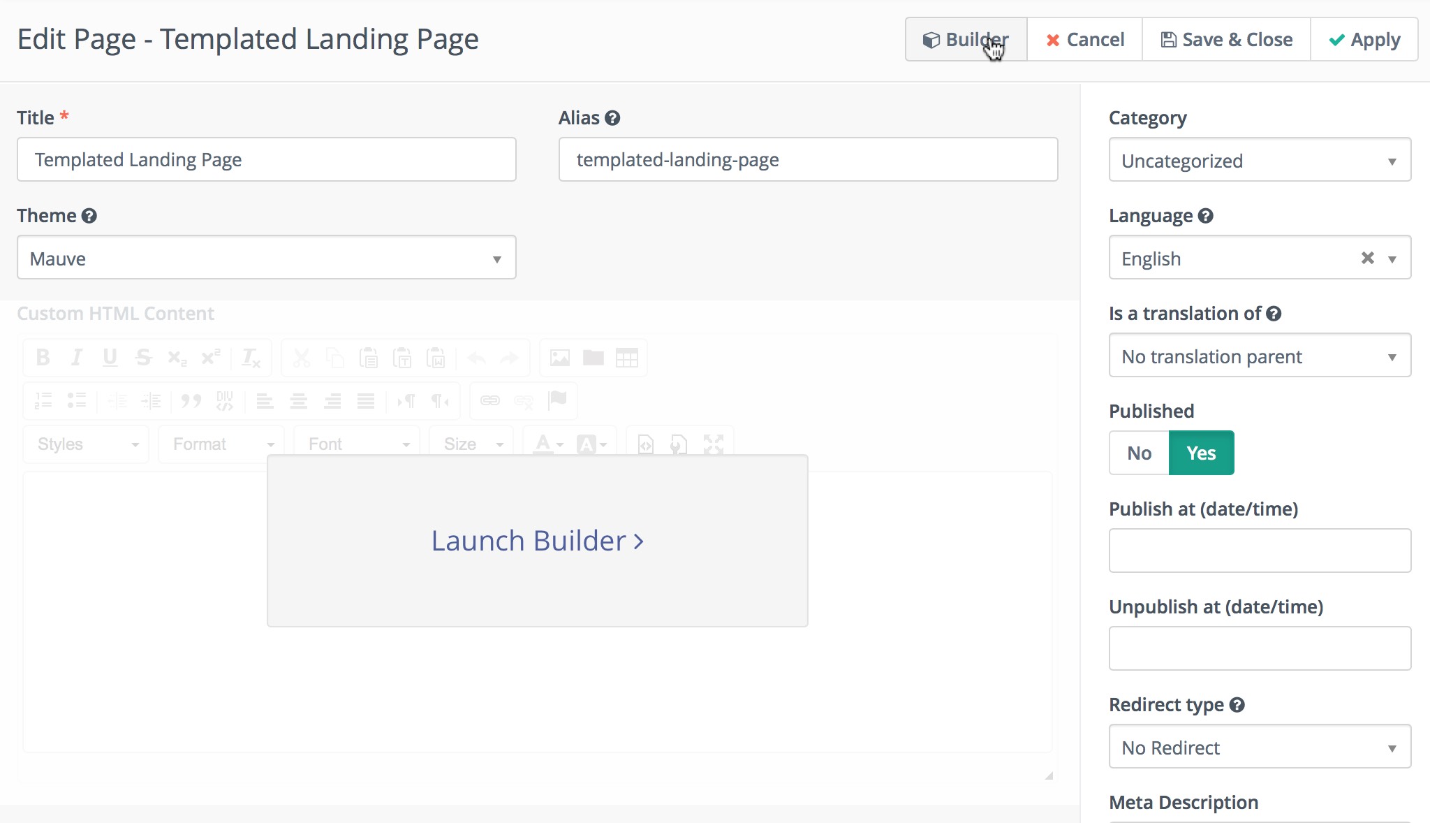Viewport: 1430px width, 823px height.
Task: Open the translation parent dropdown
Action: [1259, 356]
